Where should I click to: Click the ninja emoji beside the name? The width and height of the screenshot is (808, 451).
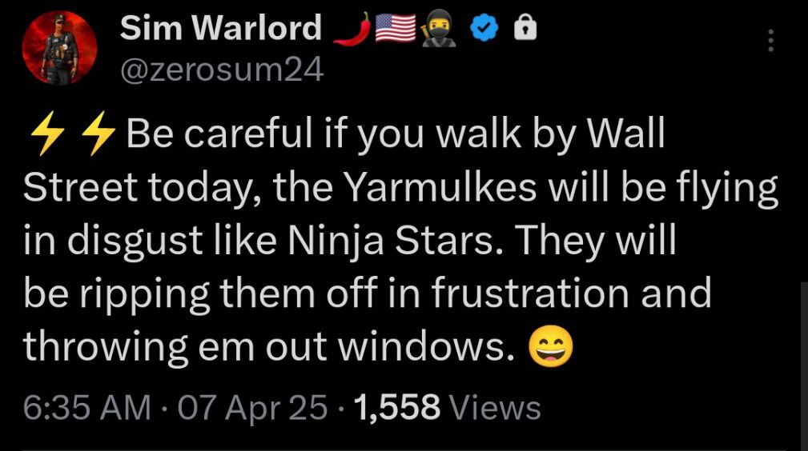click(x=439, y=30)
